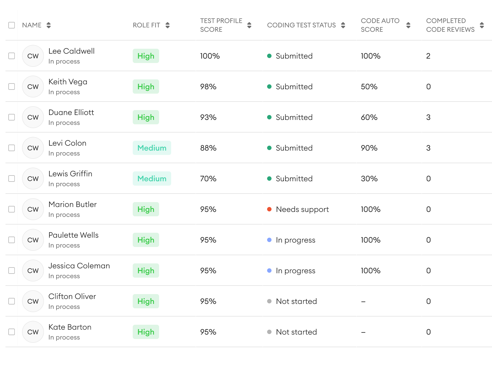
Task: Click the Medium role fit badge for Levi Colon
Action: click(x=152, y=148)
